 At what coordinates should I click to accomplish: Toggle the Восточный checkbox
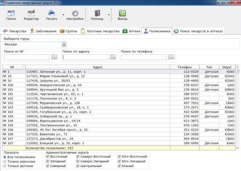point(47,157)
